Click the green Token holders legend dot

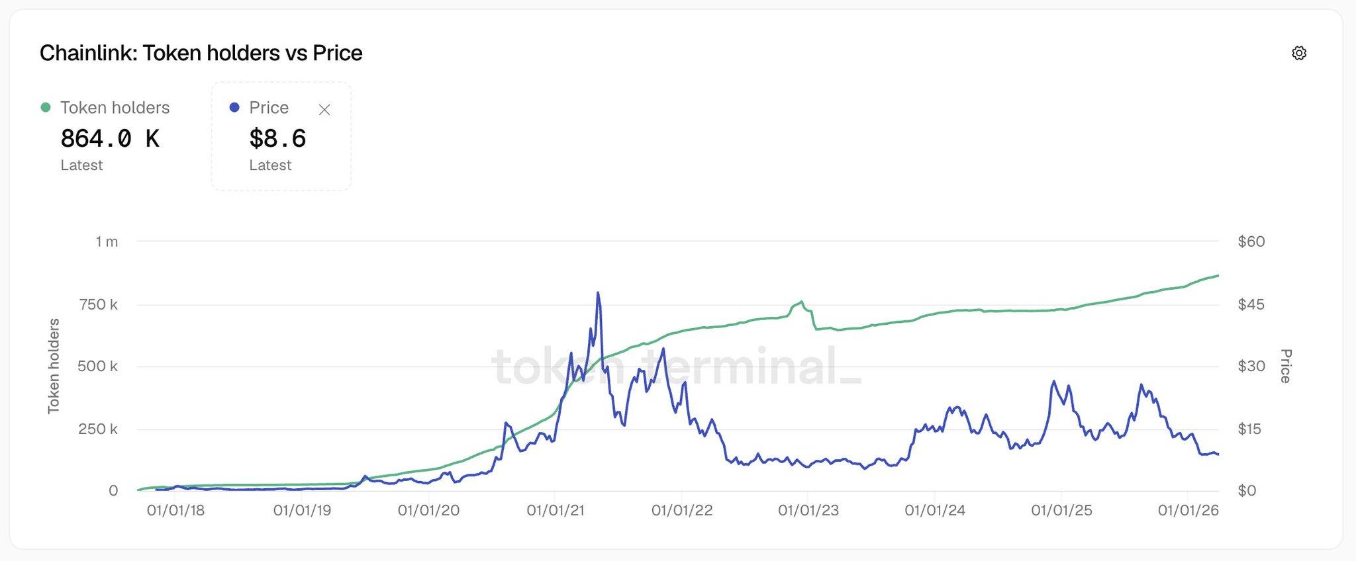coord(46,108)
